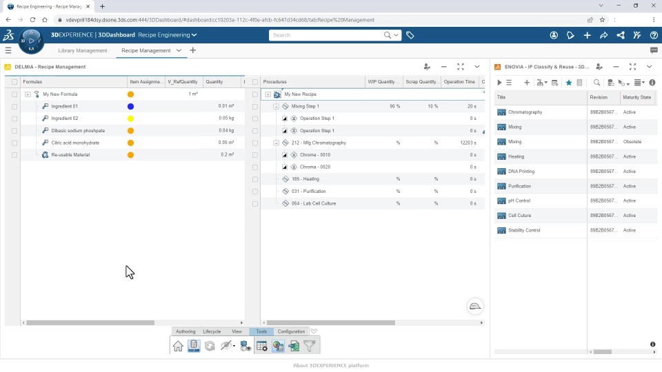Select the View toolbar tab

(237, 331)
